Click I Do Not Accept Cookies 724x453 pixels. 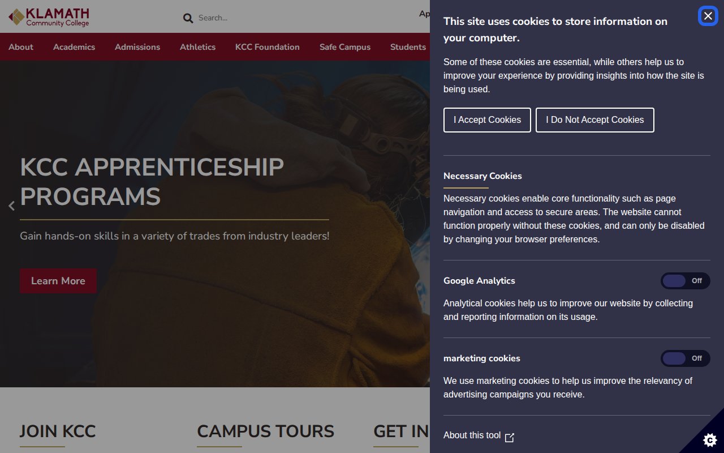pos(594,120)
